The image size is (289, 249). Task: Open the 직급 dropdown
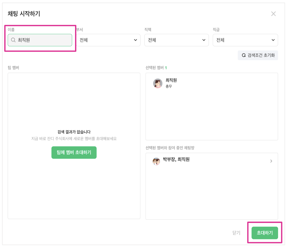[245, 40]
